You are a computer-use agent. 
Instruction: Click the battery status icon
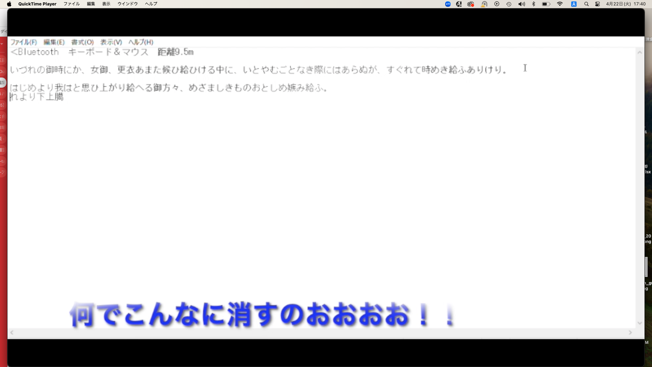pyautogui.click(x=546, y=4)
